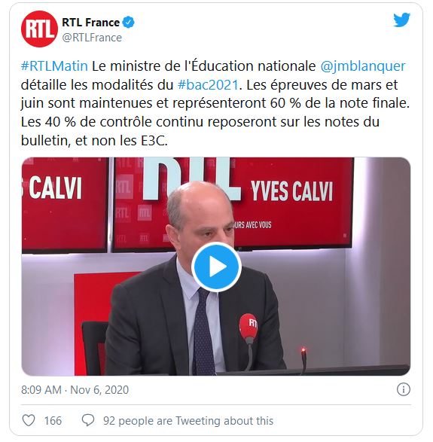Click the RTL red circular profile avatar
Viewport: 433px width, 442px height.
point(39,29)
